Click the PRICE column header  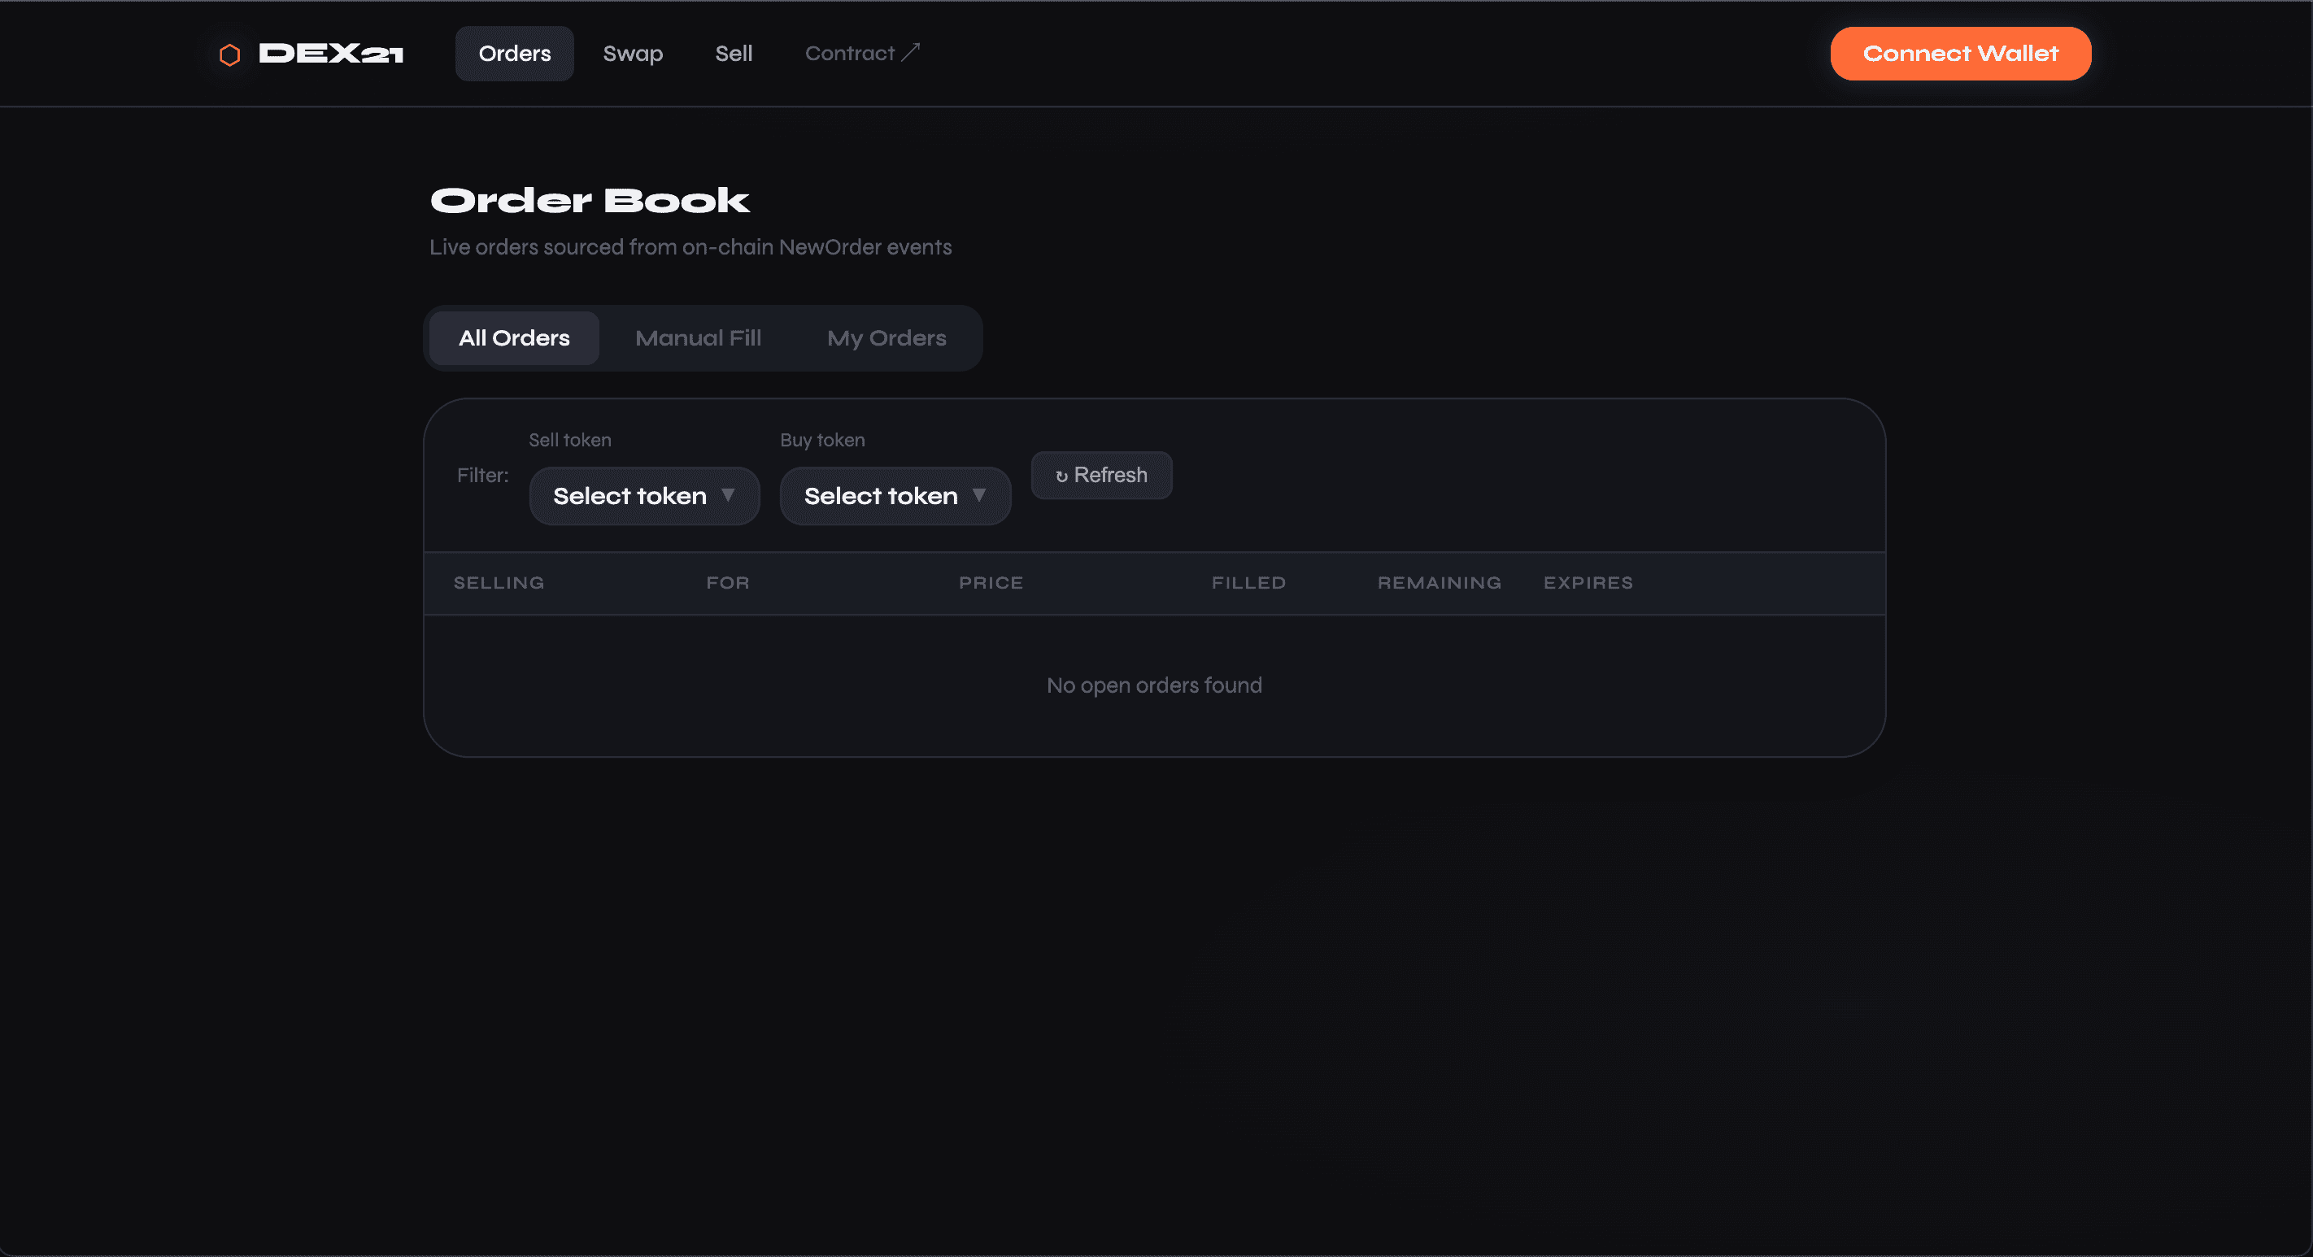pyautogui.click(x=991, y=583)
